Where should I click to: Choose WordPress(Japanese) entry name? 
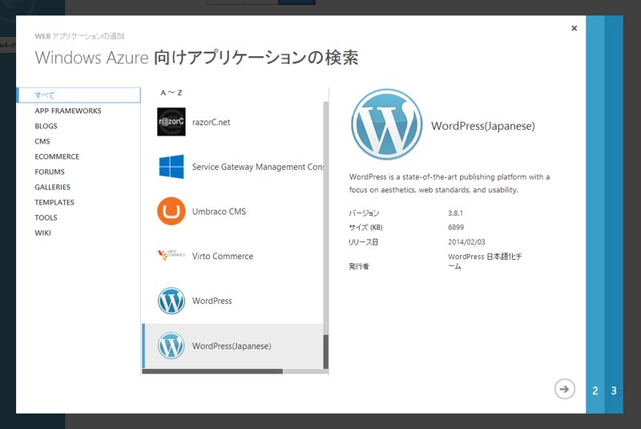232,346
